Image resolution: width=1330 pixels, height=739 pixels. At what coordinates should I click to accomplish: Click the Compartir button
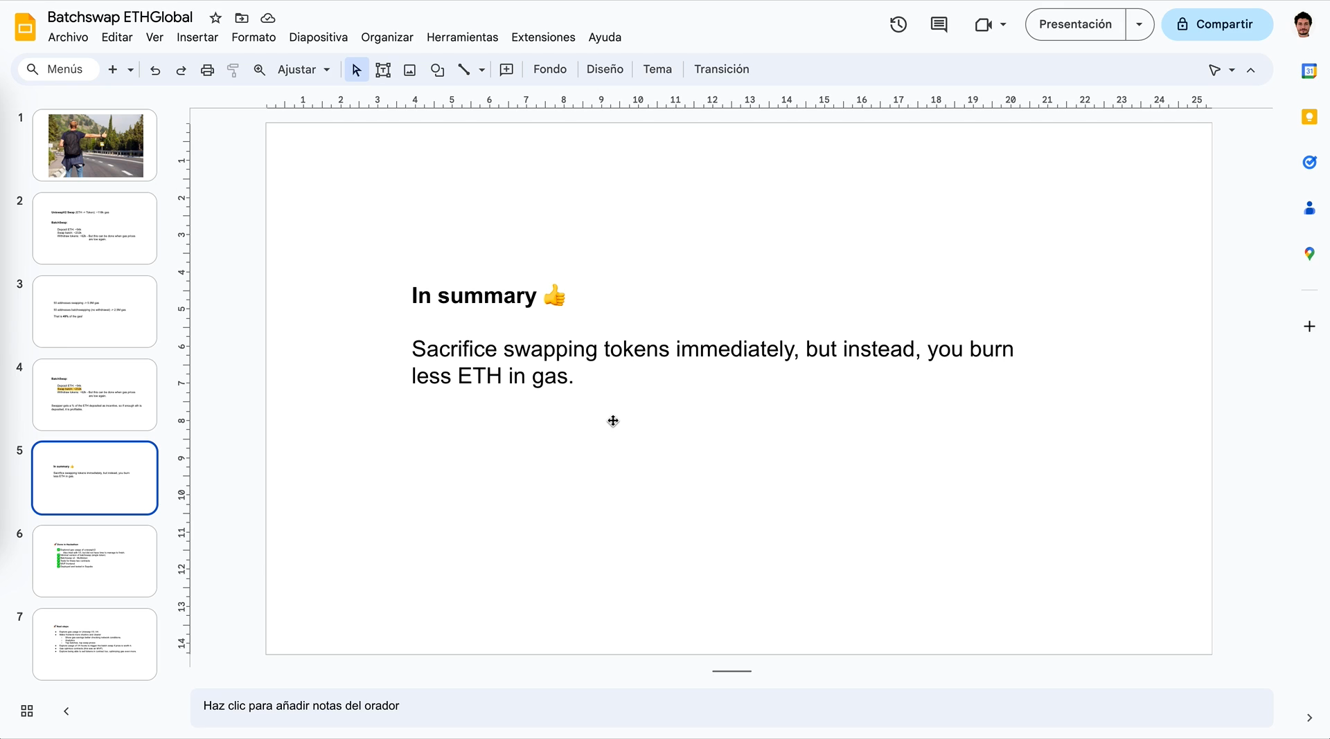(1216, 25)
